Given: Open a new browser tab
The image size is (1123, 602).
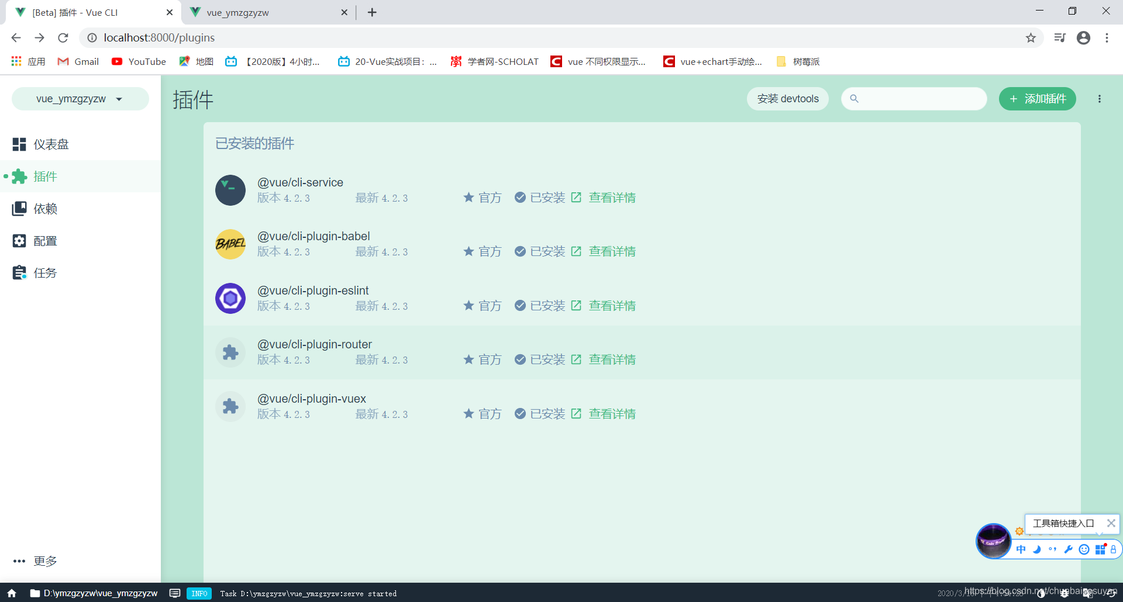Looking at the screenshot, I should point(372,12).
